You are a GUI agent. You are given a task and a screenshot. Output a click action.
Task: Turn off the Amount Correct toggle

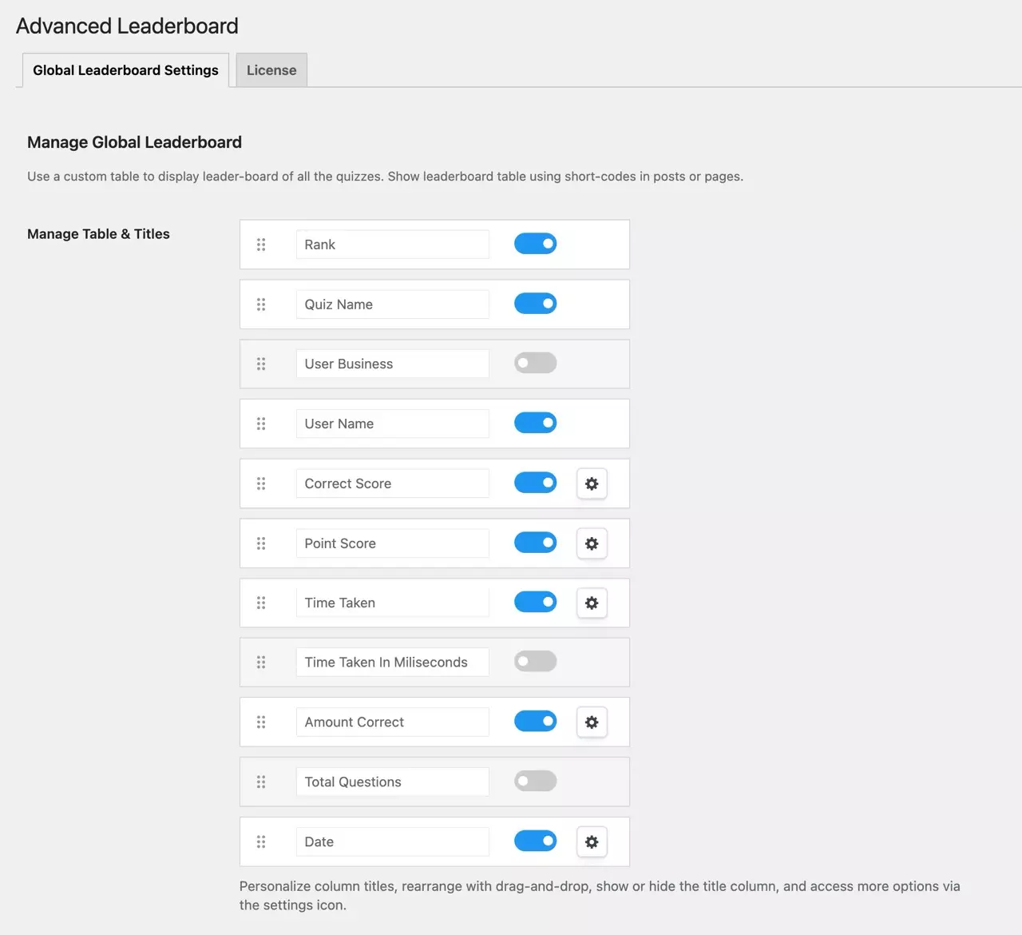click(x=535, y=722)
